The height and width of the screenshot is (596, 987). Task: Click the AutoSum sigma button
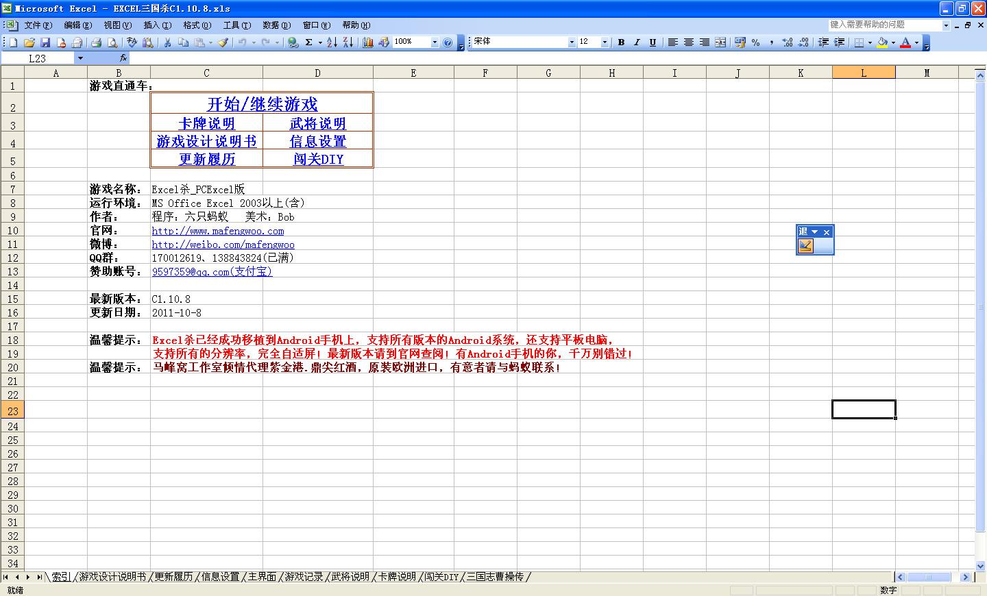coord(309,42)
